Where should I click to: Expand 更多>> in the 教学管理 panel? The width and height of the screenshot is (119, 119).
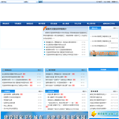84,70
